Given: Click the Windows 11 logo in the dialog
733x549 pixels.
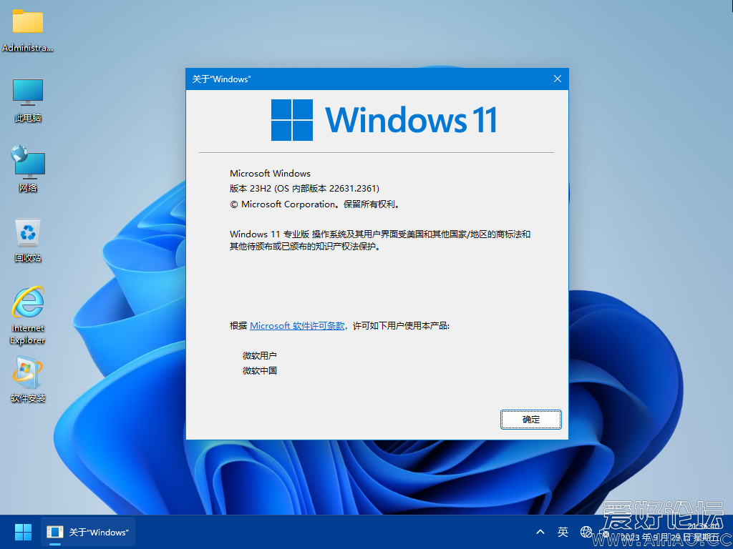Looking at the screenshot, I should pyautogui.click(x=292, y=119).
